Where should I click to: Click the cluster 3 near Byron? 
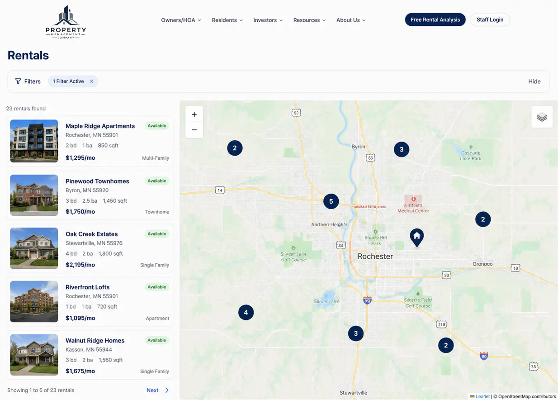pos(402,149)
